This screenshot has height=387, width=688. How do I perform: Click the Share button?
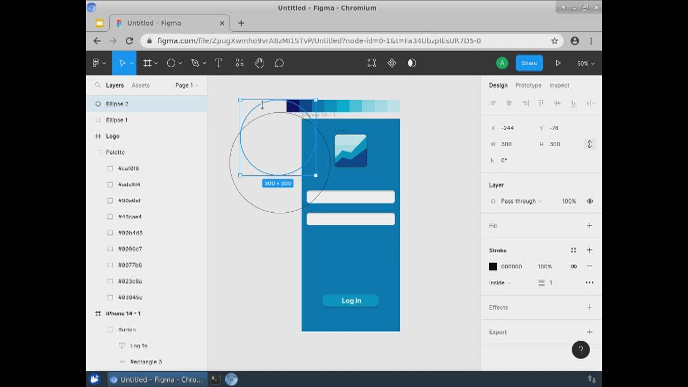click(x=529, y=63)
